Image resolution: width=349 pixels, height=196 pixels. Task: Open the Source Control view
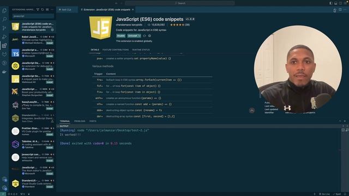click(x=4, y=28)
